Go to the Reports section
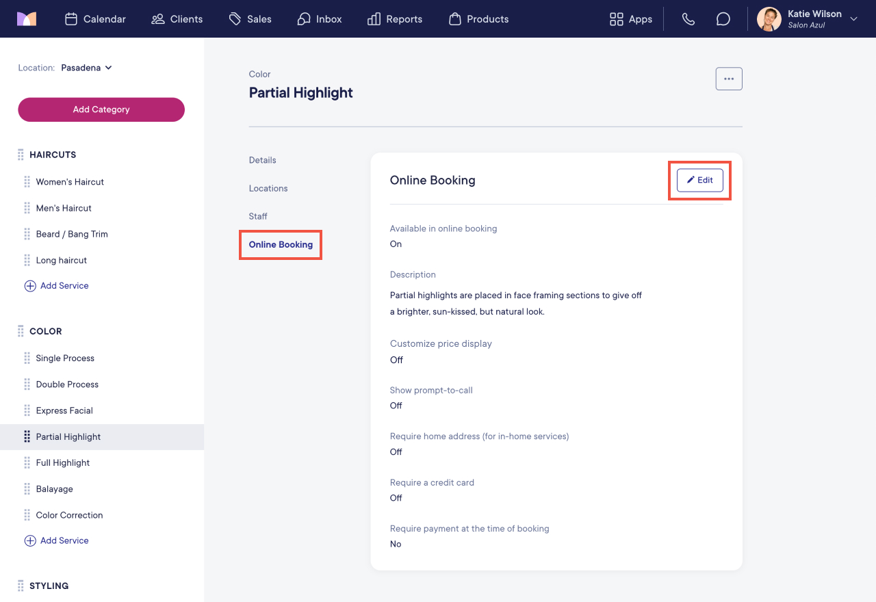 [395, 19]
